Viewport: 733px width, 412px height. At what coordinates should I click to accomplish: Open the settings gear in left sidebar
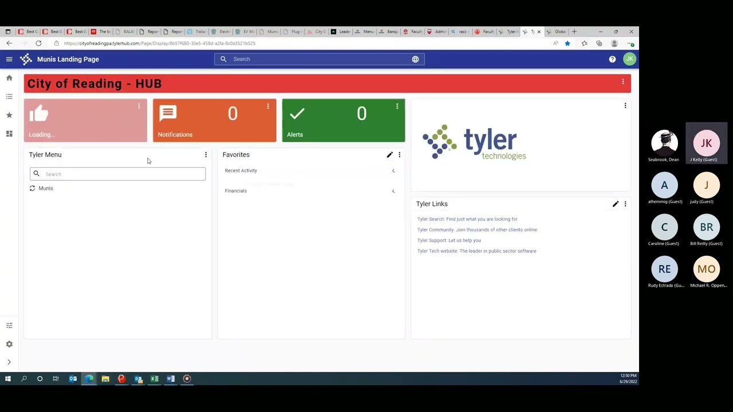pos(9,344)
